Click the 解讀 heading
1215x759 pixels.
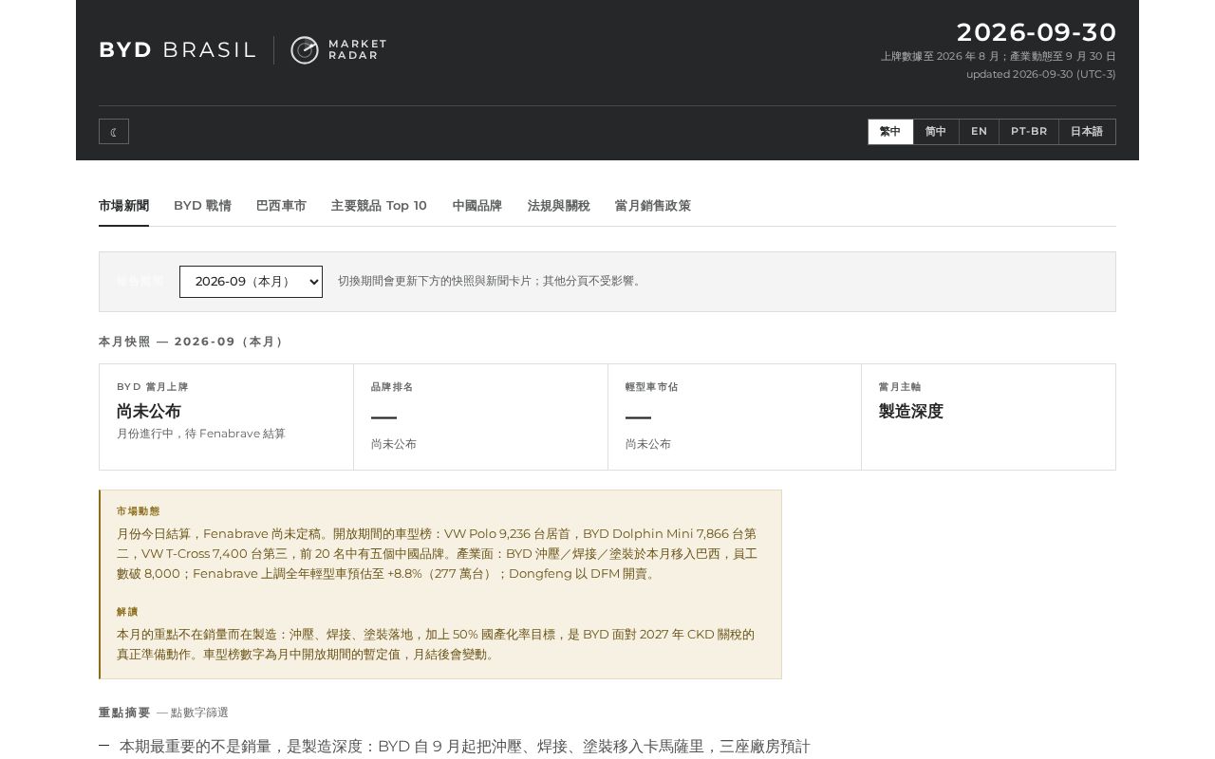click(127, 612)
